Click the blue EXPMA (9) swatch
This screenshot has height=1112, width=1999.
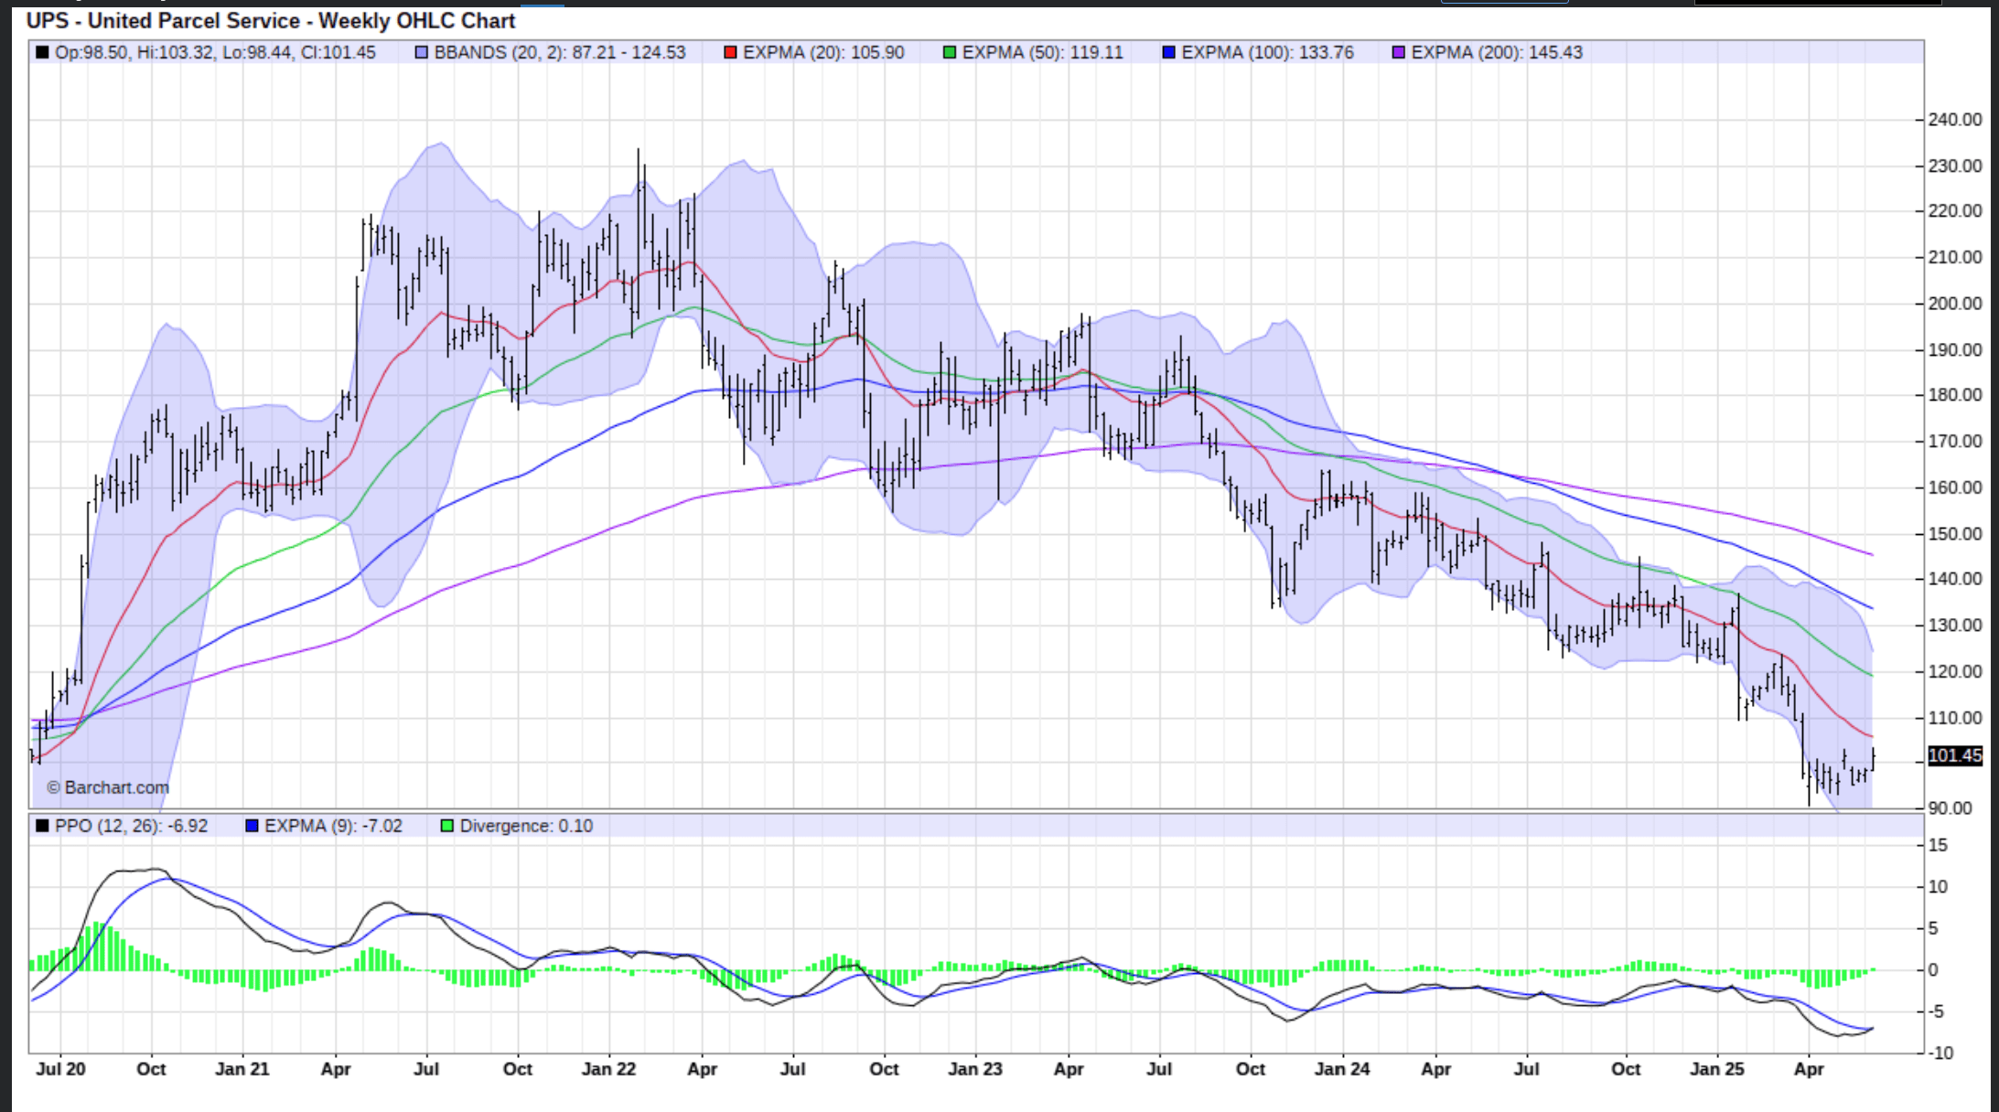253,826
